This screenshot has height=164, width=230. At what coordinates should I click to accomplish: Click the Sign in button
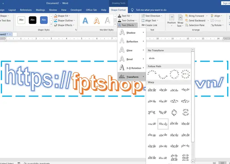click(x=226, y=3)
